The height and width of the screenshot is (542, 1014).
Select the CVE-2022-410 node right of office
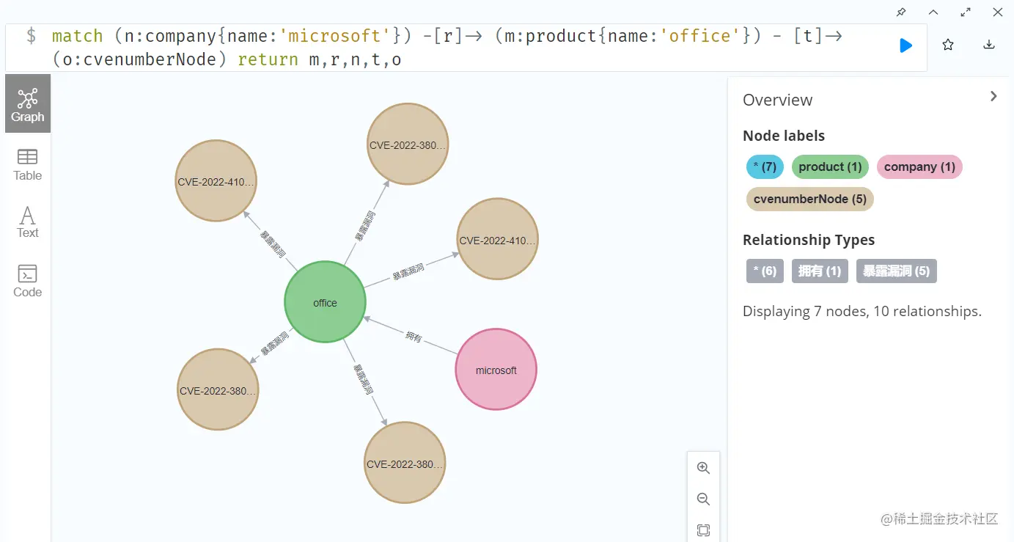[x=498, y=239]
